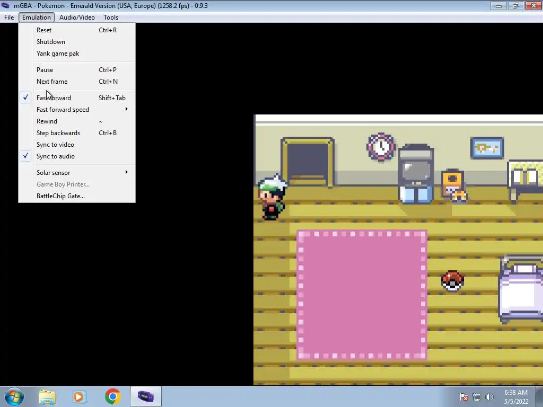Screen dimensions: 543x407
Task: Click the player character sprite
Action: [272, 197]
